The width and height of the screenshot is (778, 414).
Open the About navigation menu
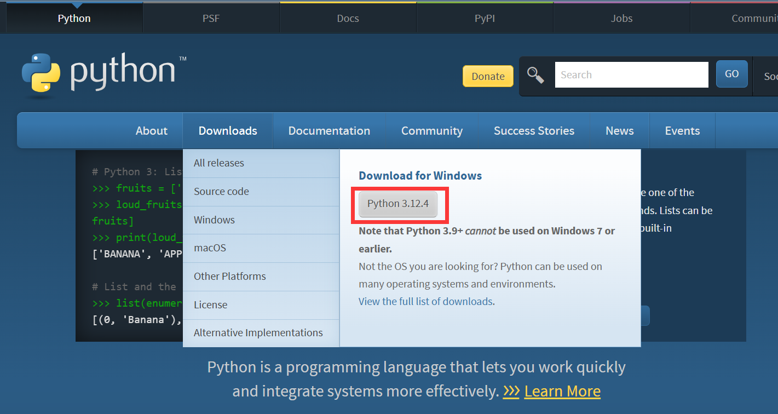[151, 130]
